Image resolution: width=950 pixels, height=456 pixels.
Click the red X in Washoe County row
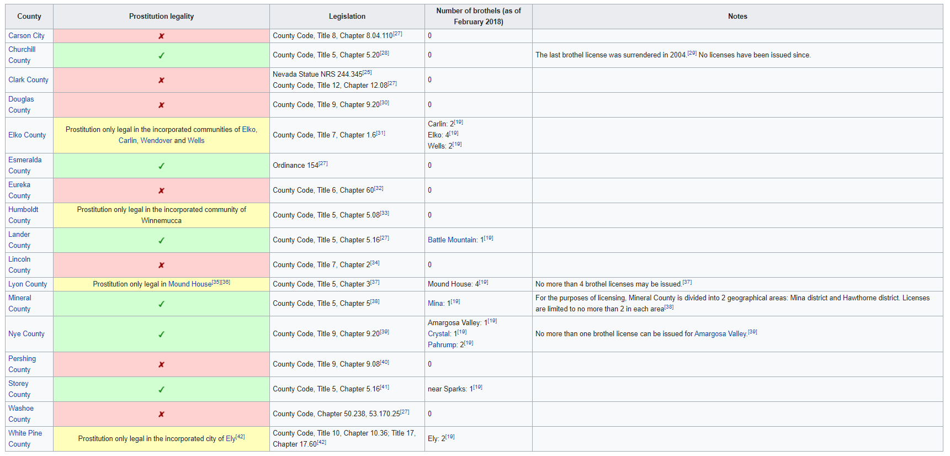pos(161,414)
